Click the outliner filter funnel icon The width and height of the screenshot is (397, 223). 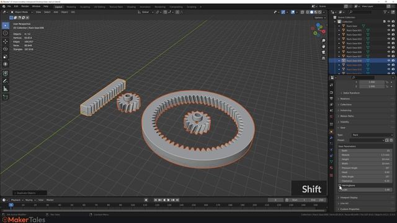click(385, 12)
